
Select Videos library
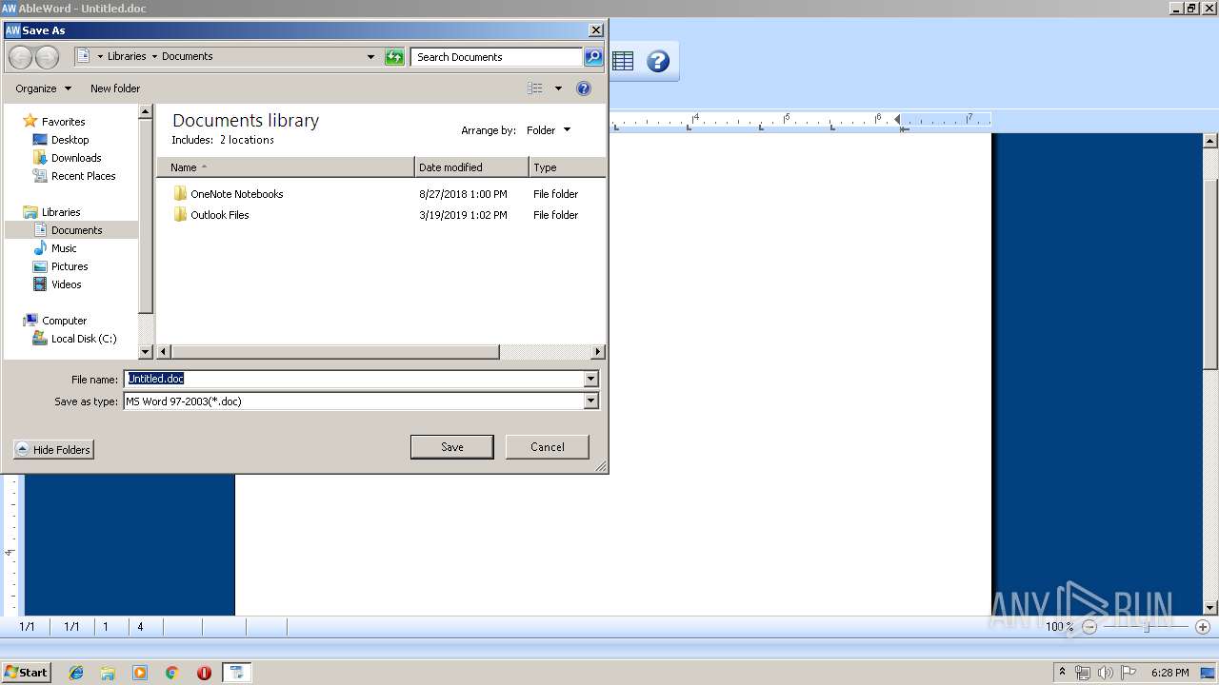pyautogui.click(x=57, y=284)
